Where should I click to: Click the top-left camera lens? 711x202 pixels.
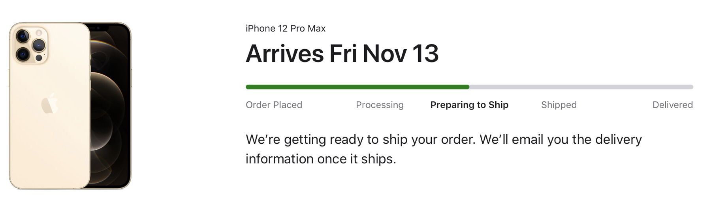click(23, 37)
